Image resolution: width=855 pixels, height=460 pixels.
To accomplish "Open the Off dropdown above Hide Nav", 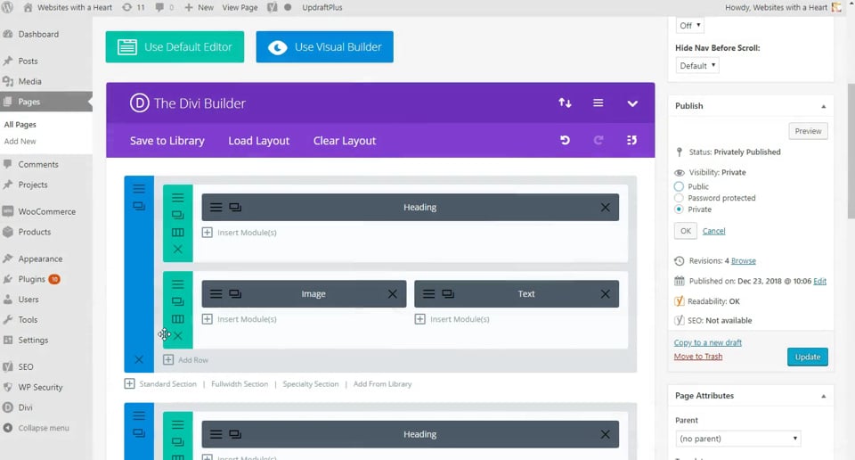I will pos(689,26).
